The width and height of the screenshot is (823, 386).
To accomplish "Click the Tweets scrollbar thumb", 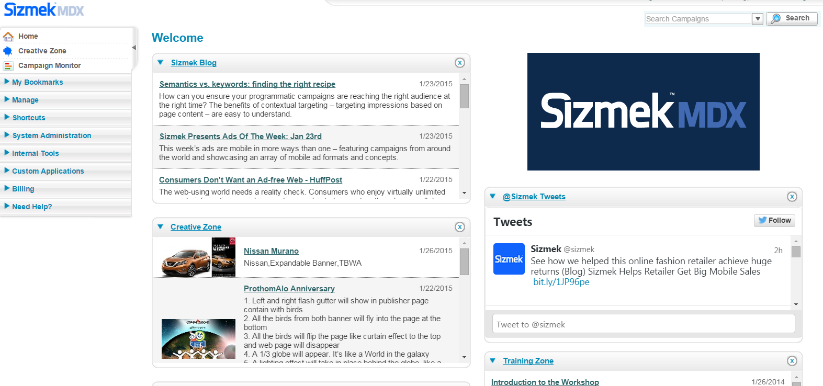I will pyautogui.click(x=796, y=252).
